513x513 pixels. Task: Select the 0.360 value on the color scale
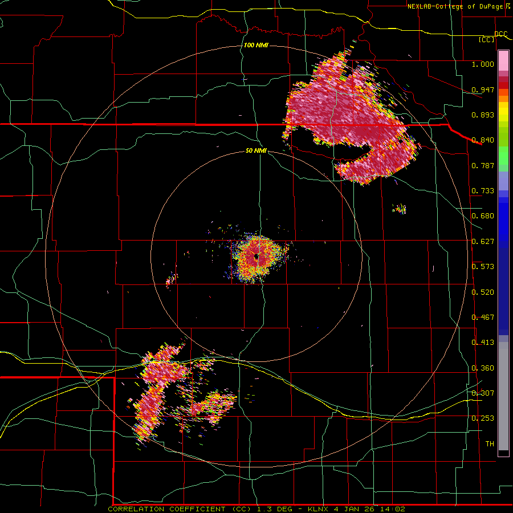(x=483, y=368)
